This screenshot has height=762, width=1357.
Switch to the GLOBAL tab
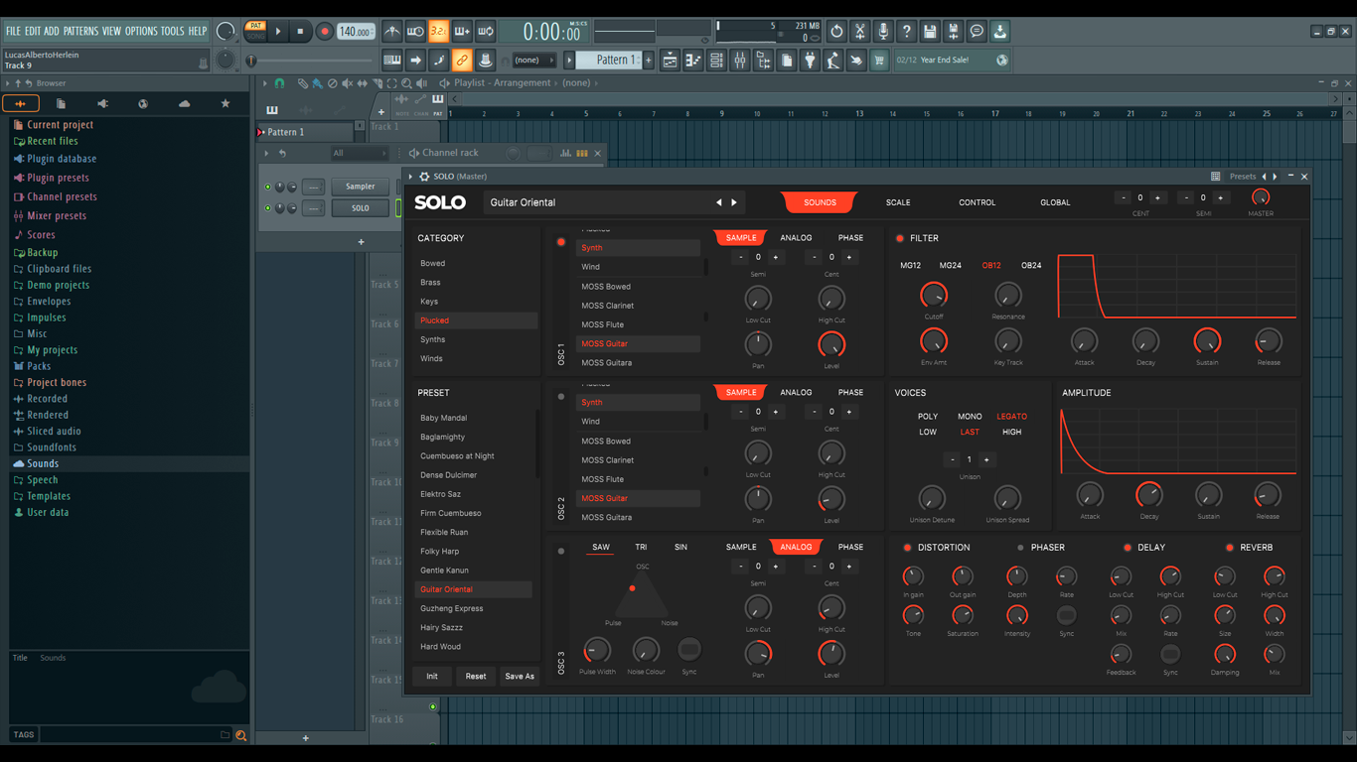[x=1055, y=202]
